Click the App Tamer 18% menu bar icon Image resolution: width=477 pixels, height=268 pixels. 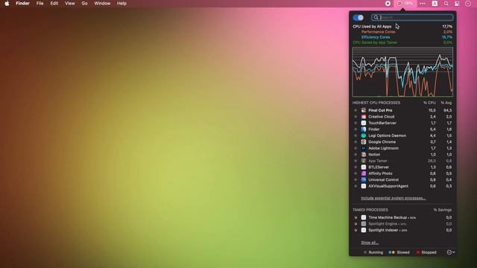(405, 4)
